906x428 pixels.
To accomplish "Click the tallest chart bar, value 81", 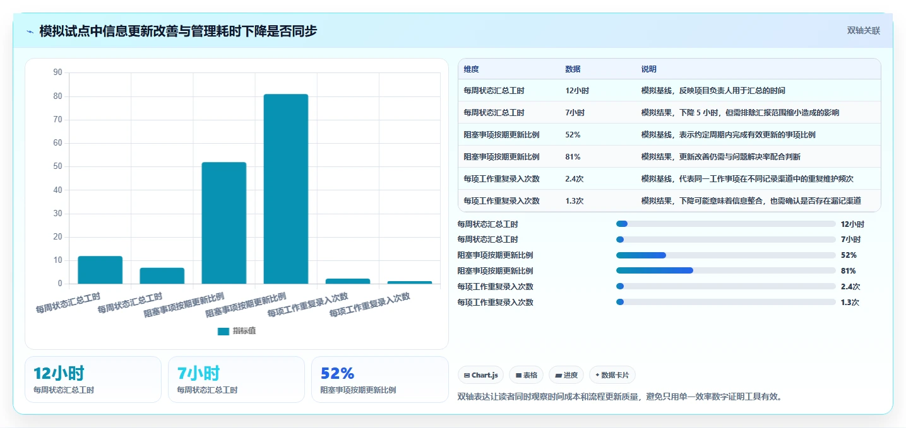I will (x=286, y=188).
